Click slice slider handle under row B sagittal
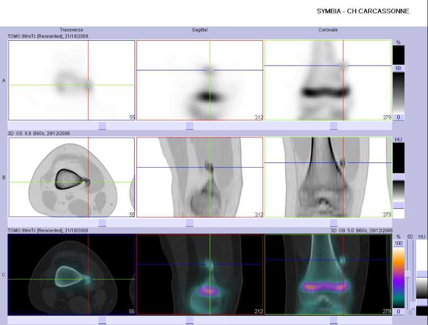428x325 pixels. click(x=190, y=222)
